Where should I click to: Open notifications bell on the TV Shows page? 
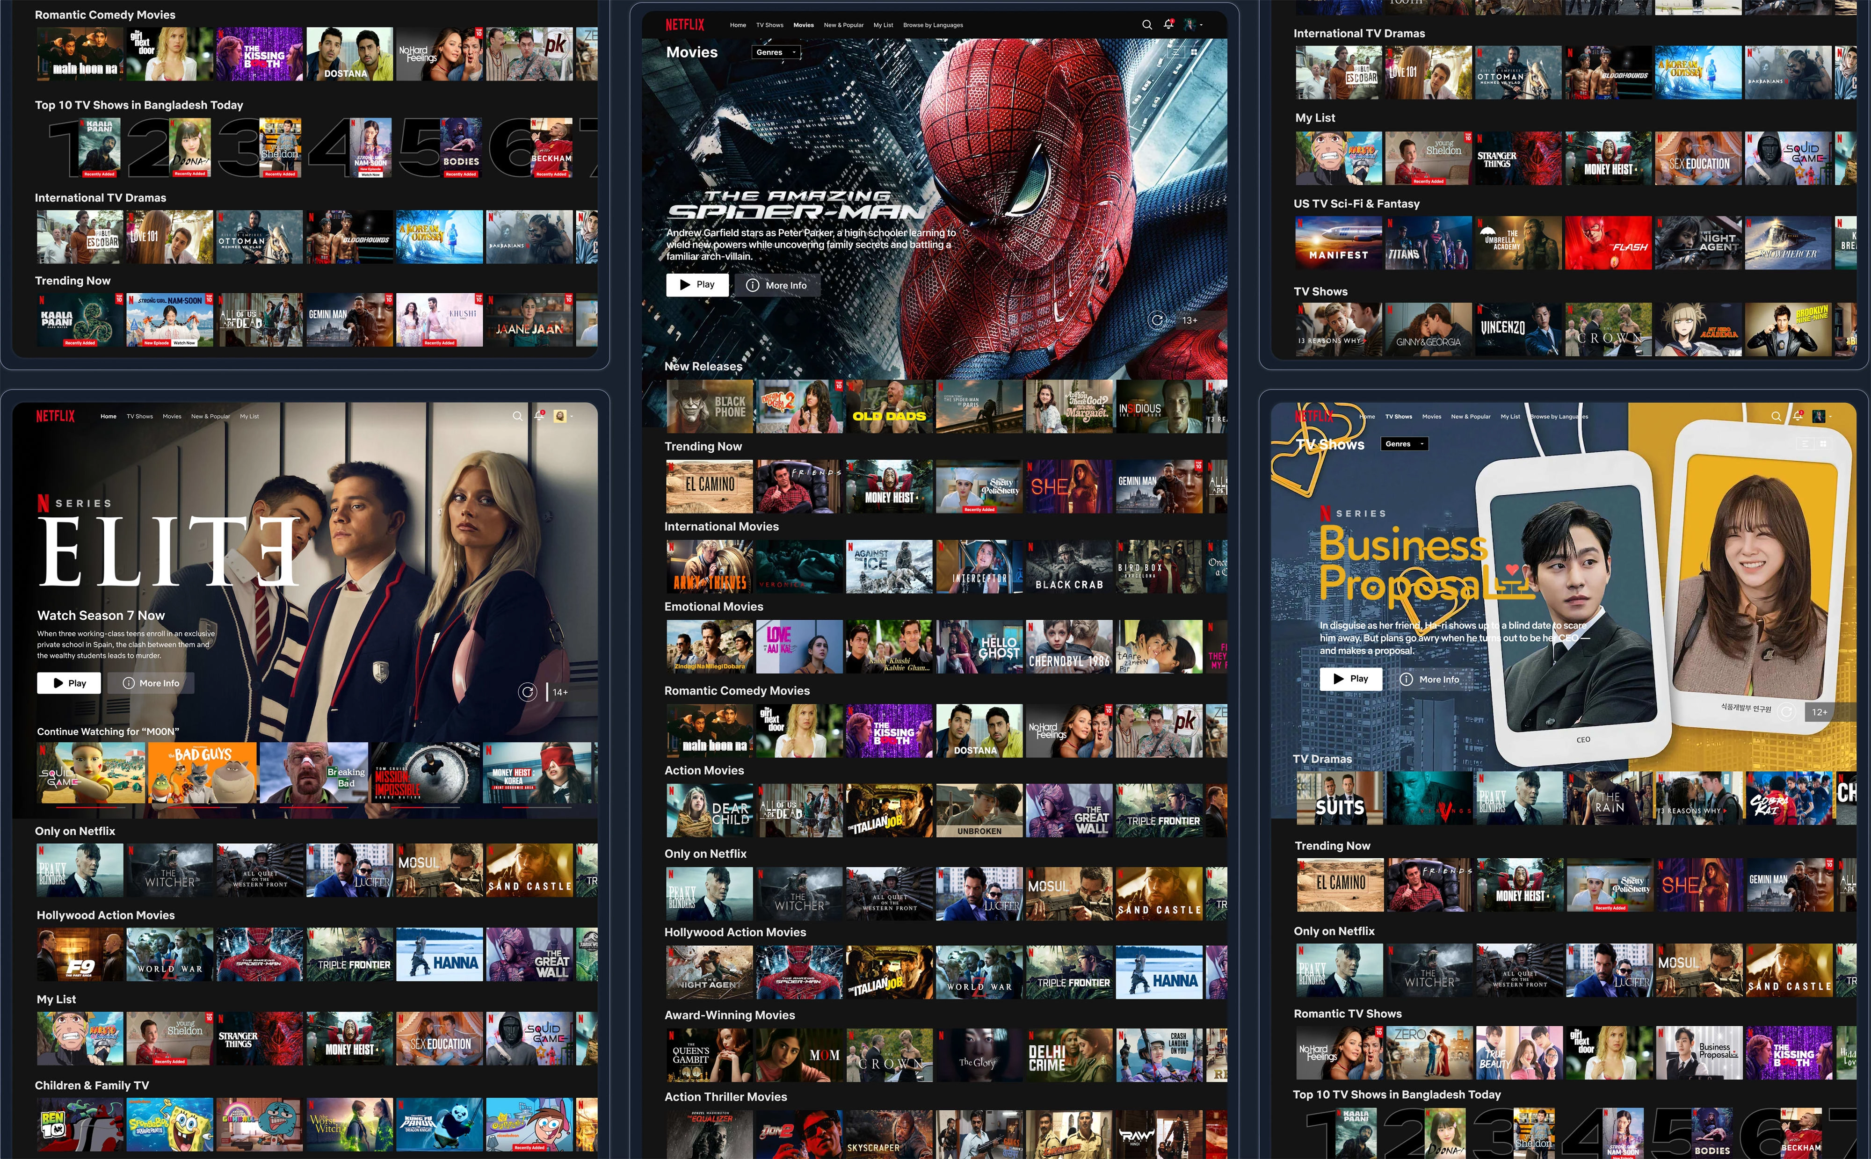pyautogui.click(x=1798, y=415)
